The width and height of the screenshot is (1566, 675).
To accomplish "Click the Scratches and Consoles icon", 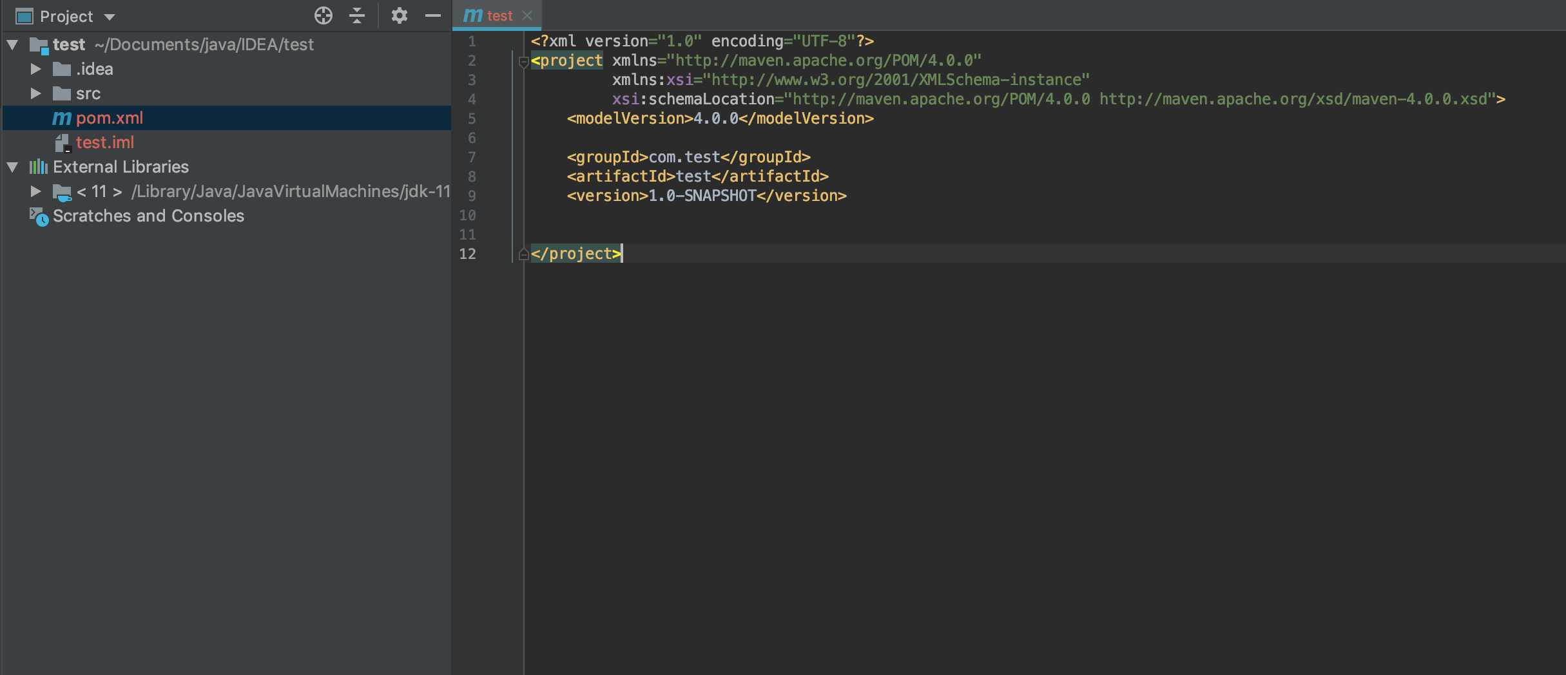I will pyautogui.click(x=39, y=216).
